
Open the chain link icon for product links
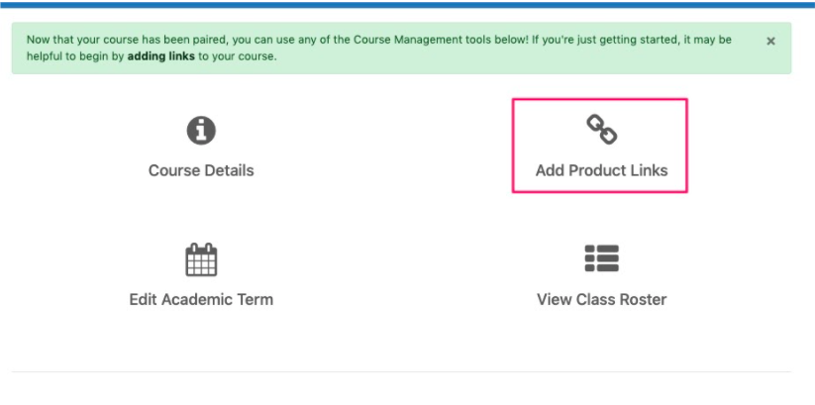[602, 130]
